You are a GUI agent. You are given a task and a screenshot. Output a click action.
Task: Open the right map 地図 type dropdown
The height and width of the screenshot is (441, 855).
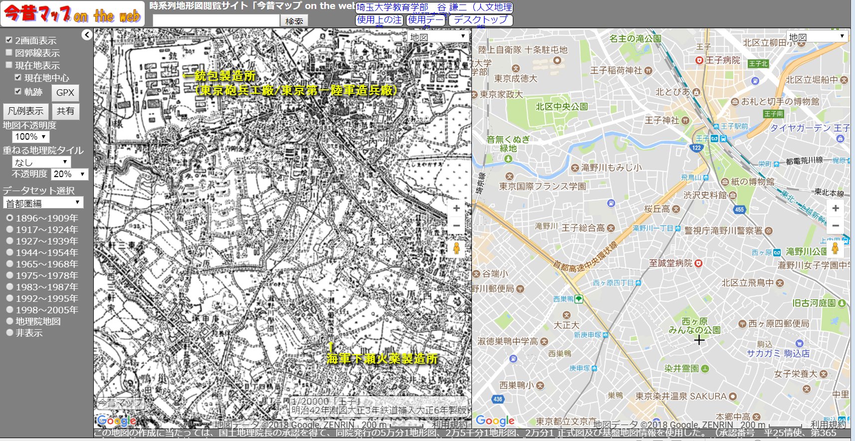pos(817,36)
